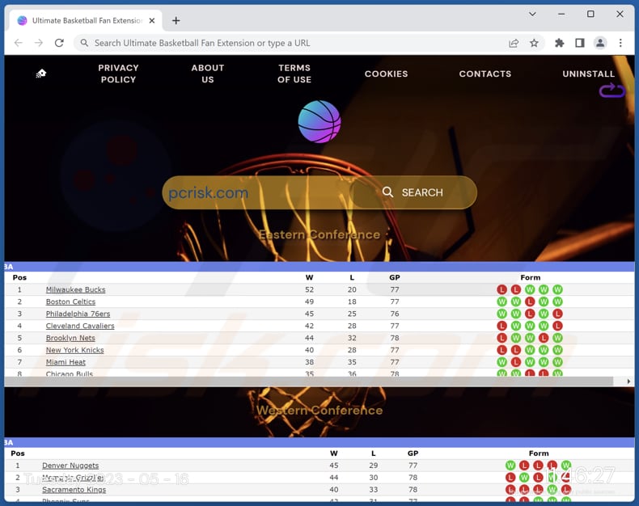The width and height of the screenshot is (639, 506).
Task: Open the Privacy Policy page
Action: pyautogui.click(x=118, y=74)
